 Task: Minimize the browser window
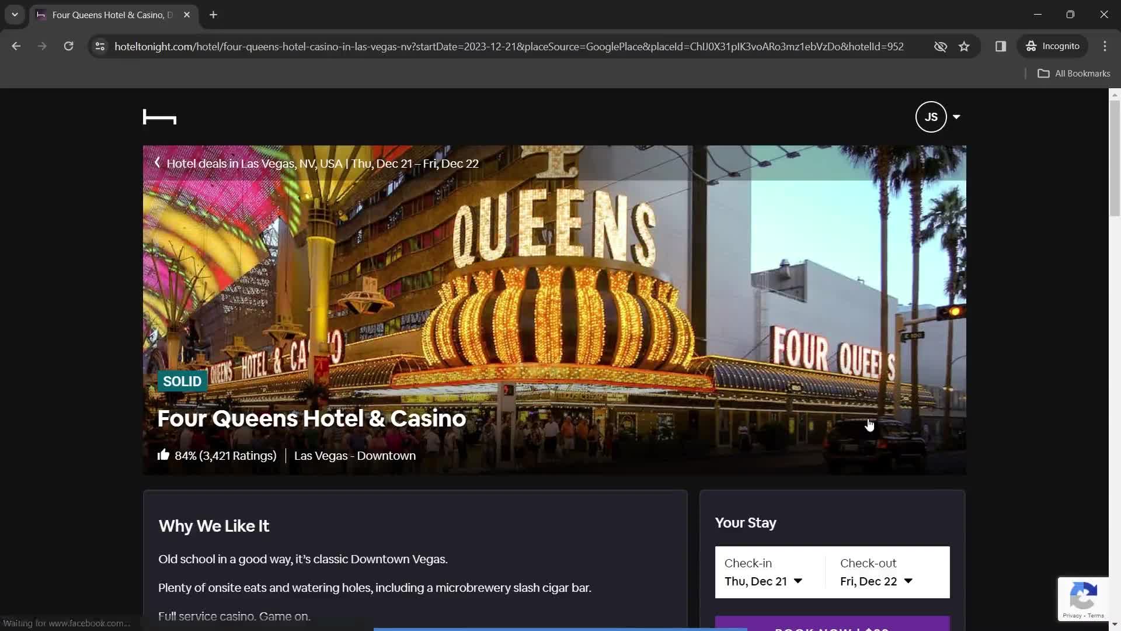[x=1038, y=15]
